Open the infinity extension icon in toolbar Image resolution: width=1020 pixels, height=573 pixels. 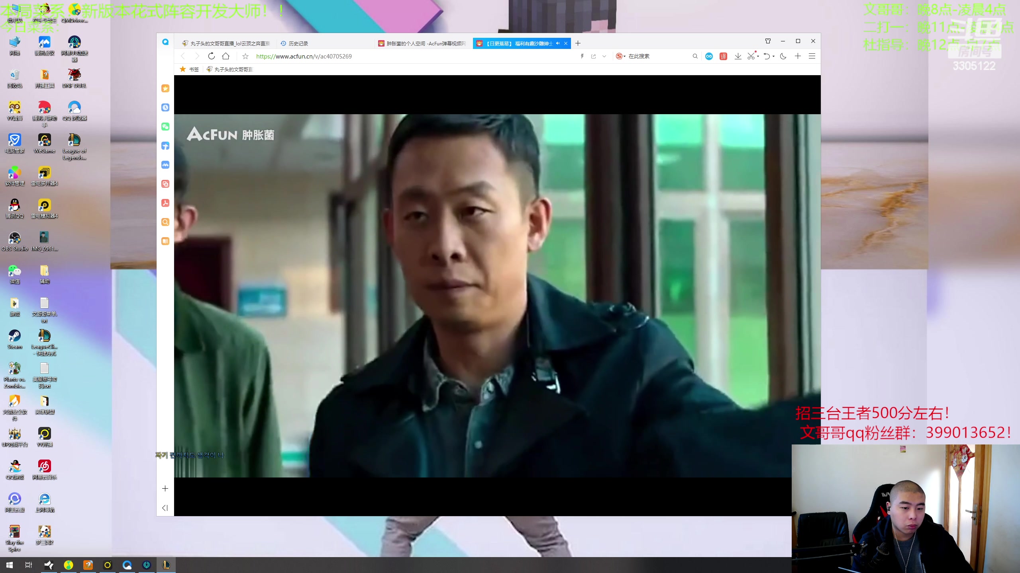tap(709, 56)
